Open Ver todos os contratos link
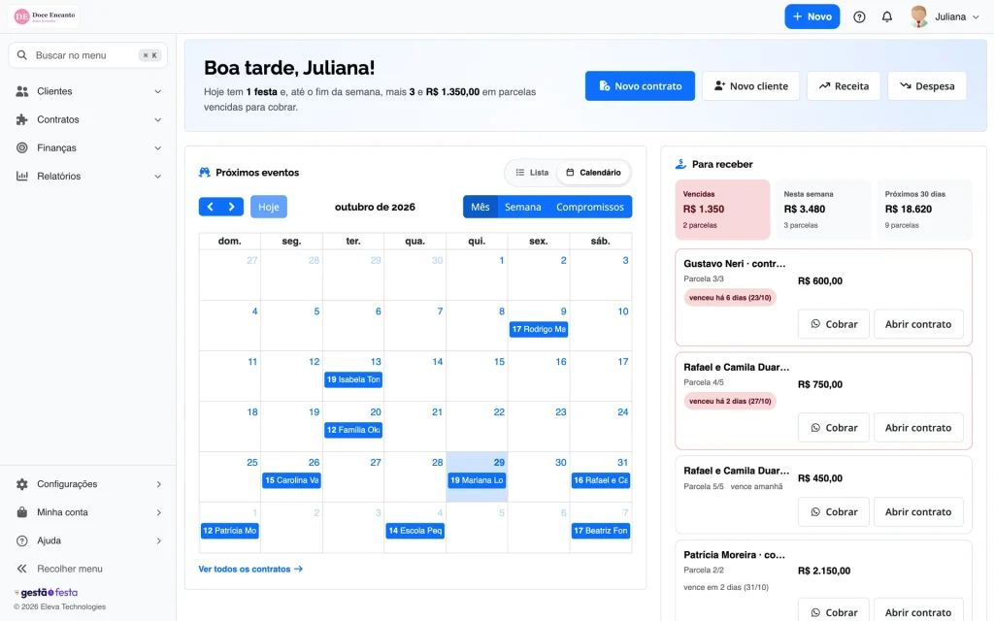Viewport: 994px width, 621px height. point(250,569)
